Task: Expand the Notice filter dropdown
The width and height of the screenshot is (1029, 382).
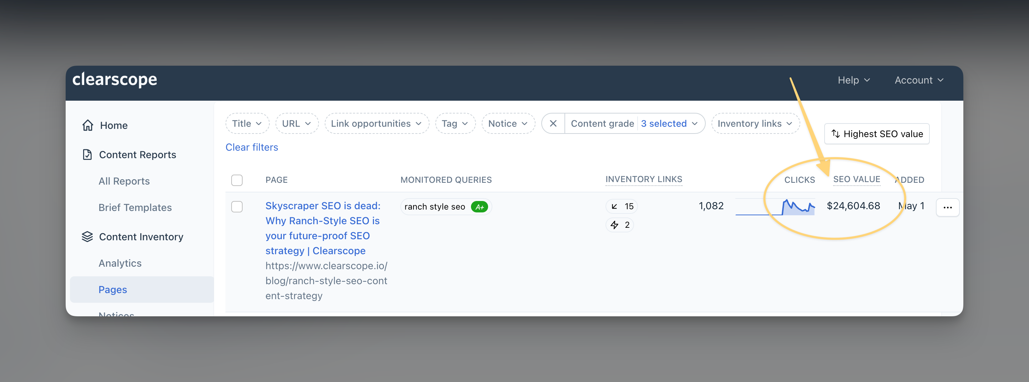Action: tap(508, 124)
